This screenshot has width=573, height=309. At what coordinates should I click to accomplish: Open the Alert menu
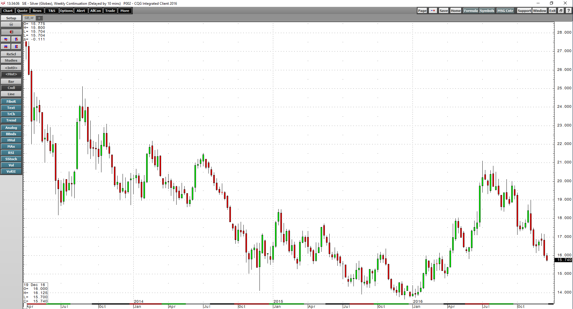pos(81,11)
